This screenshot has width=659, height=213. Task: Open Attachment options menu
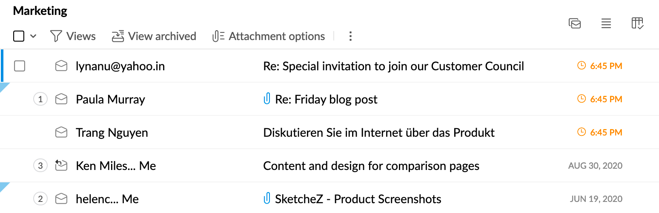coord(269,36)
